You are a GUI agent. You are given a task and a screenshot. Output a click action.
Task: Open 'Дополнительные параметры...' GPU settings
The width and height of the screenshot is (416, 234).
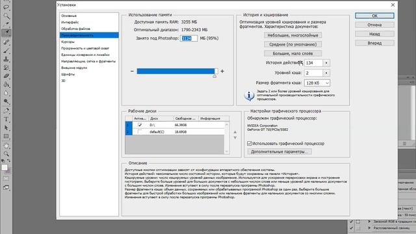coord(279,151)
